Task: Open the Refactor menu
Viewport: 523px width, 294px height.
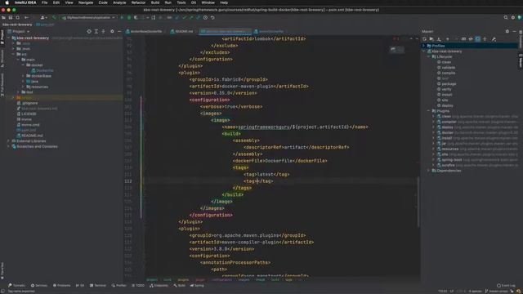Action: (138, 2)
